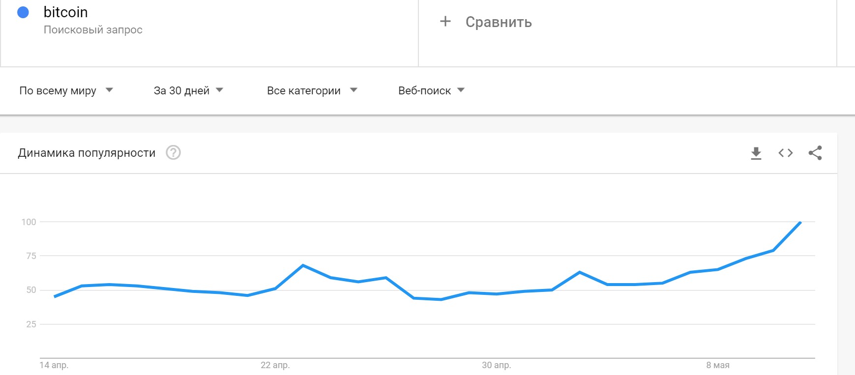Expand the По всему миру region dropdown

(66, 90)
